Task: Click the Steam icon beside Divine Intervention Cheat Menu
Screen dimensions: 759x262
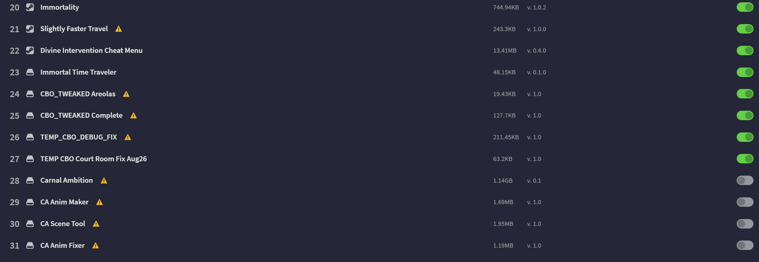Action: (30, 50)
